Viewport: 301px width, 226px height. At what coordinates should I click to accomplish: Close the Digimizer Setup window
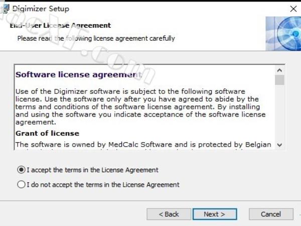pos(293,9)
